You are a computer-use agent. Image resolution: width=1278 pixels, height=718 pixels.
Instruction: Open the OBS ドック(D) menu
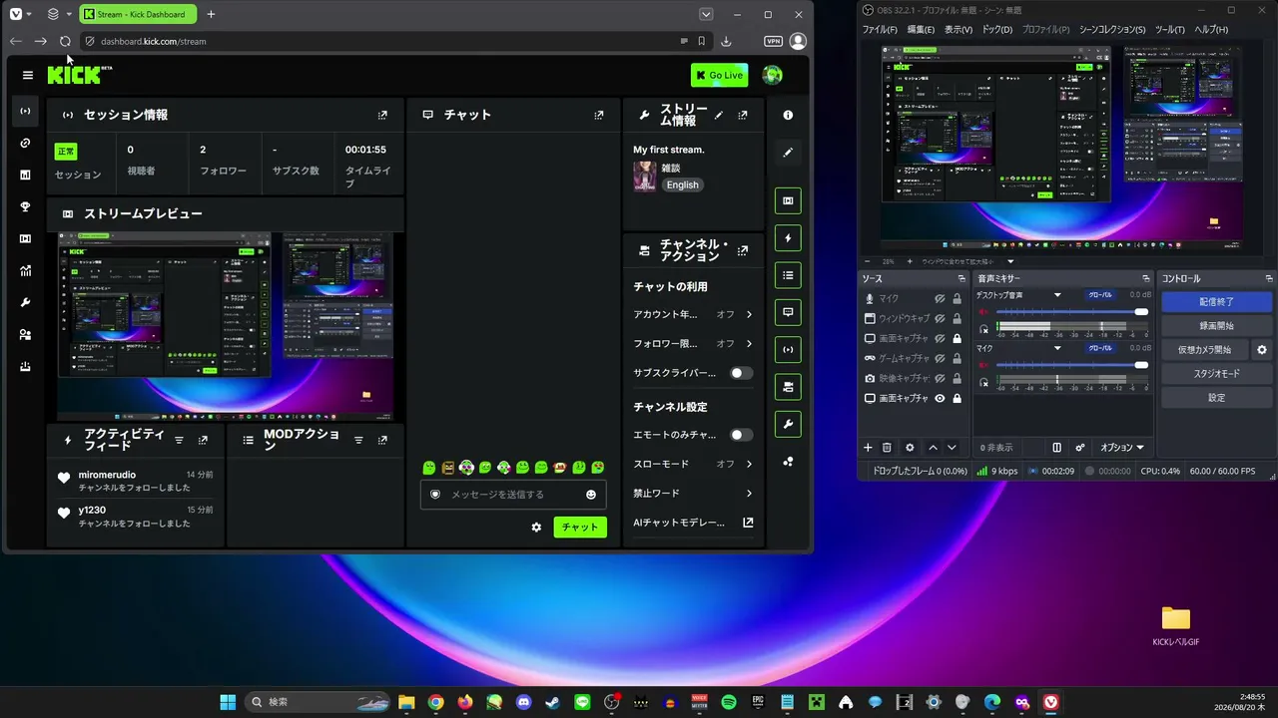pos(997,30)
